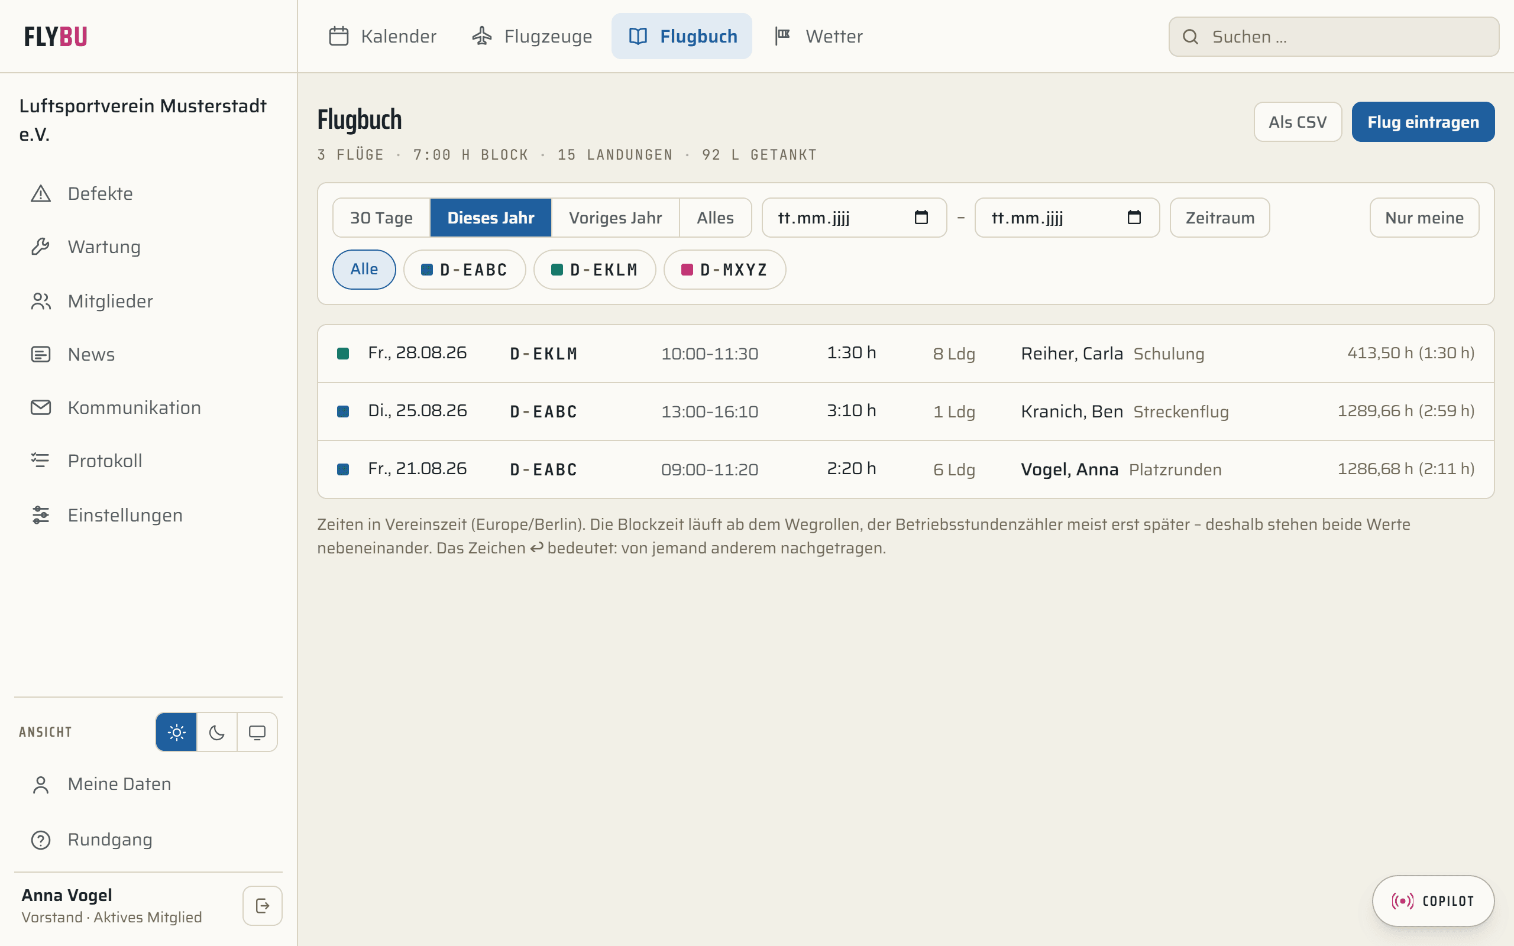Focus the Suchen search field
The image size is (1514, 946).
pyautogui.click(x=1334, y=37)
